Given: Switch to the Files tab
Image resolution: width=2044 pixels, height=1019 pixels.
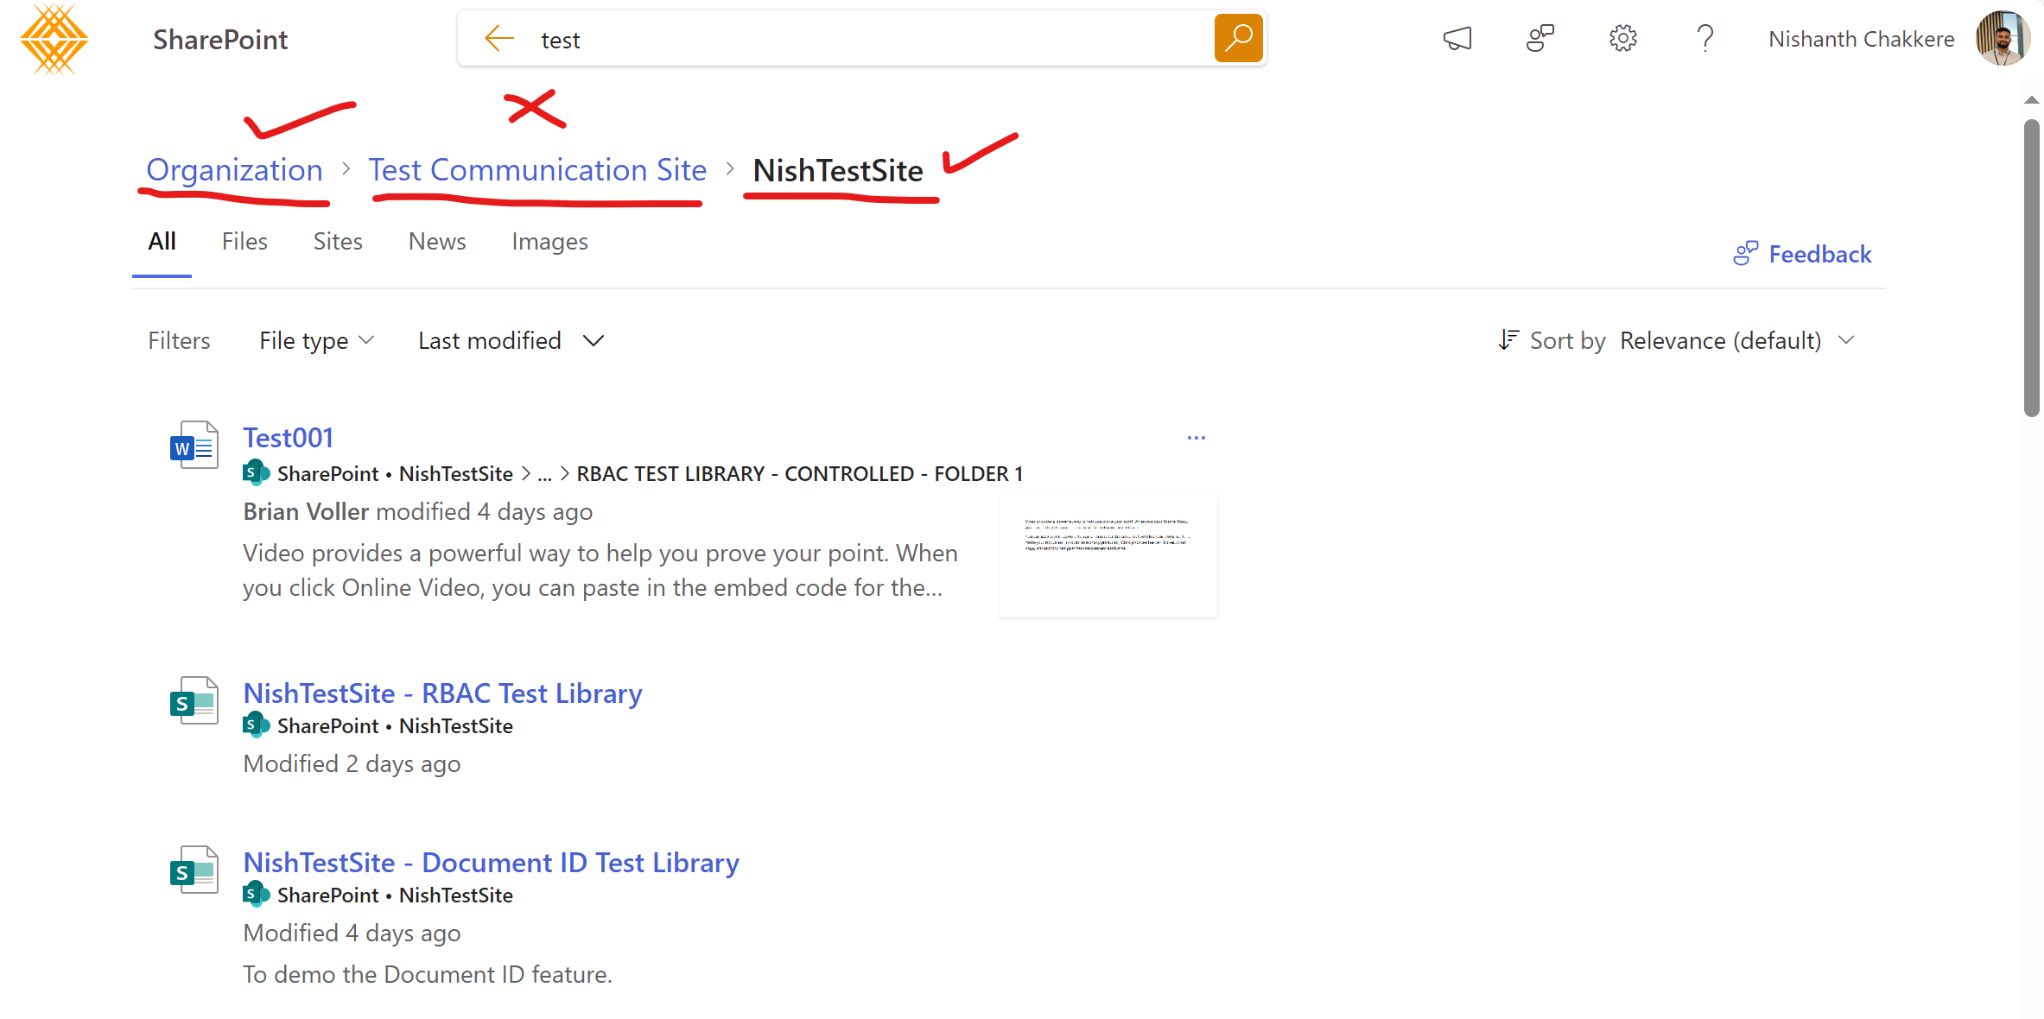Looking at the screenshot, I should (244, 242).
